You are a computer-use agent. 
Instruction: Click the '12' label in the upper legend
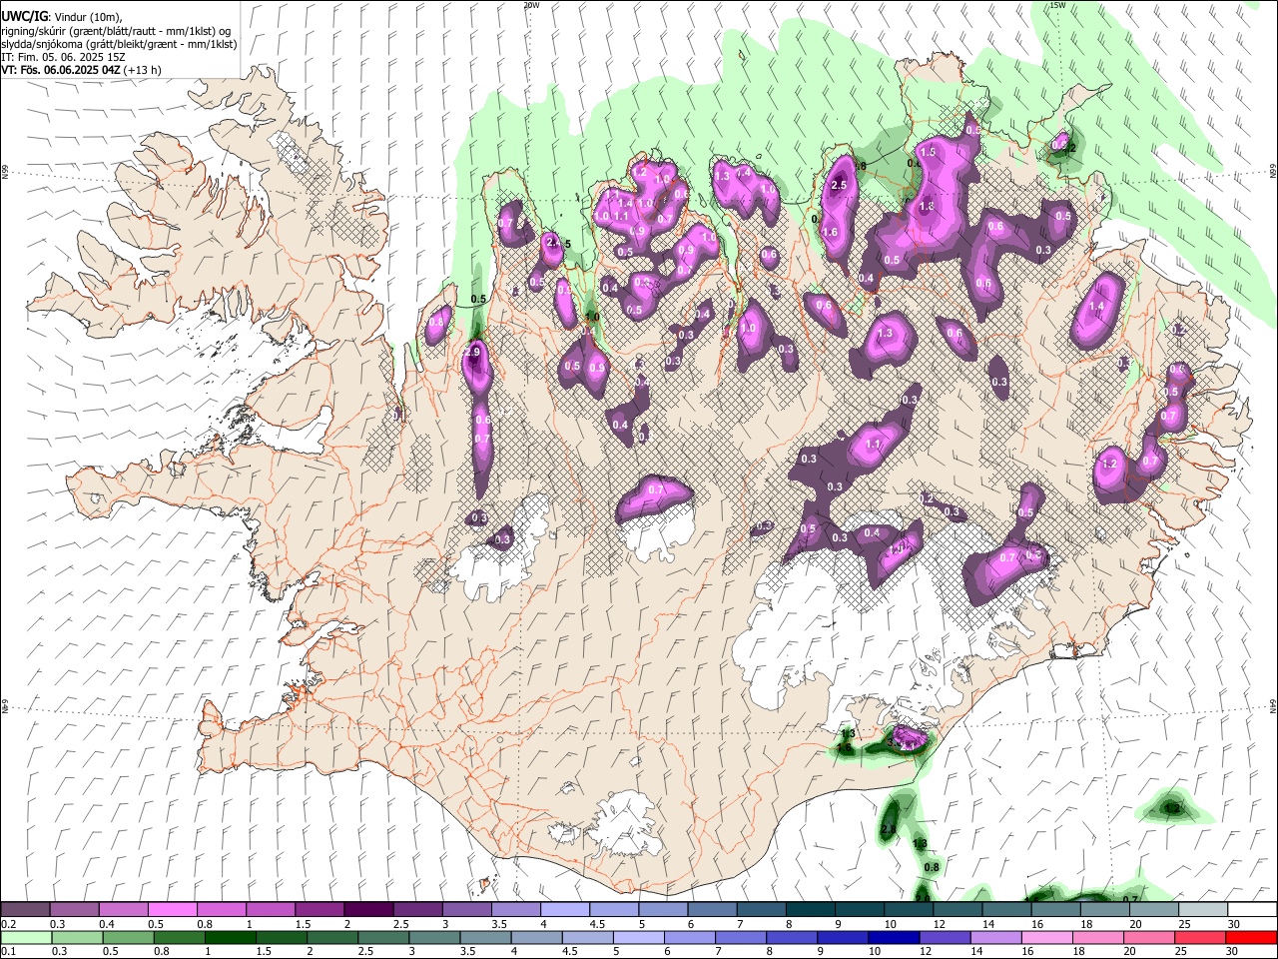940,924
